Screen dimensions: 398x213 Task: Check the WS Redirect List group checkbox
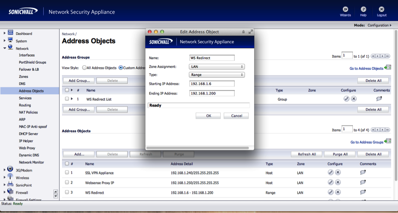point(67,99)
